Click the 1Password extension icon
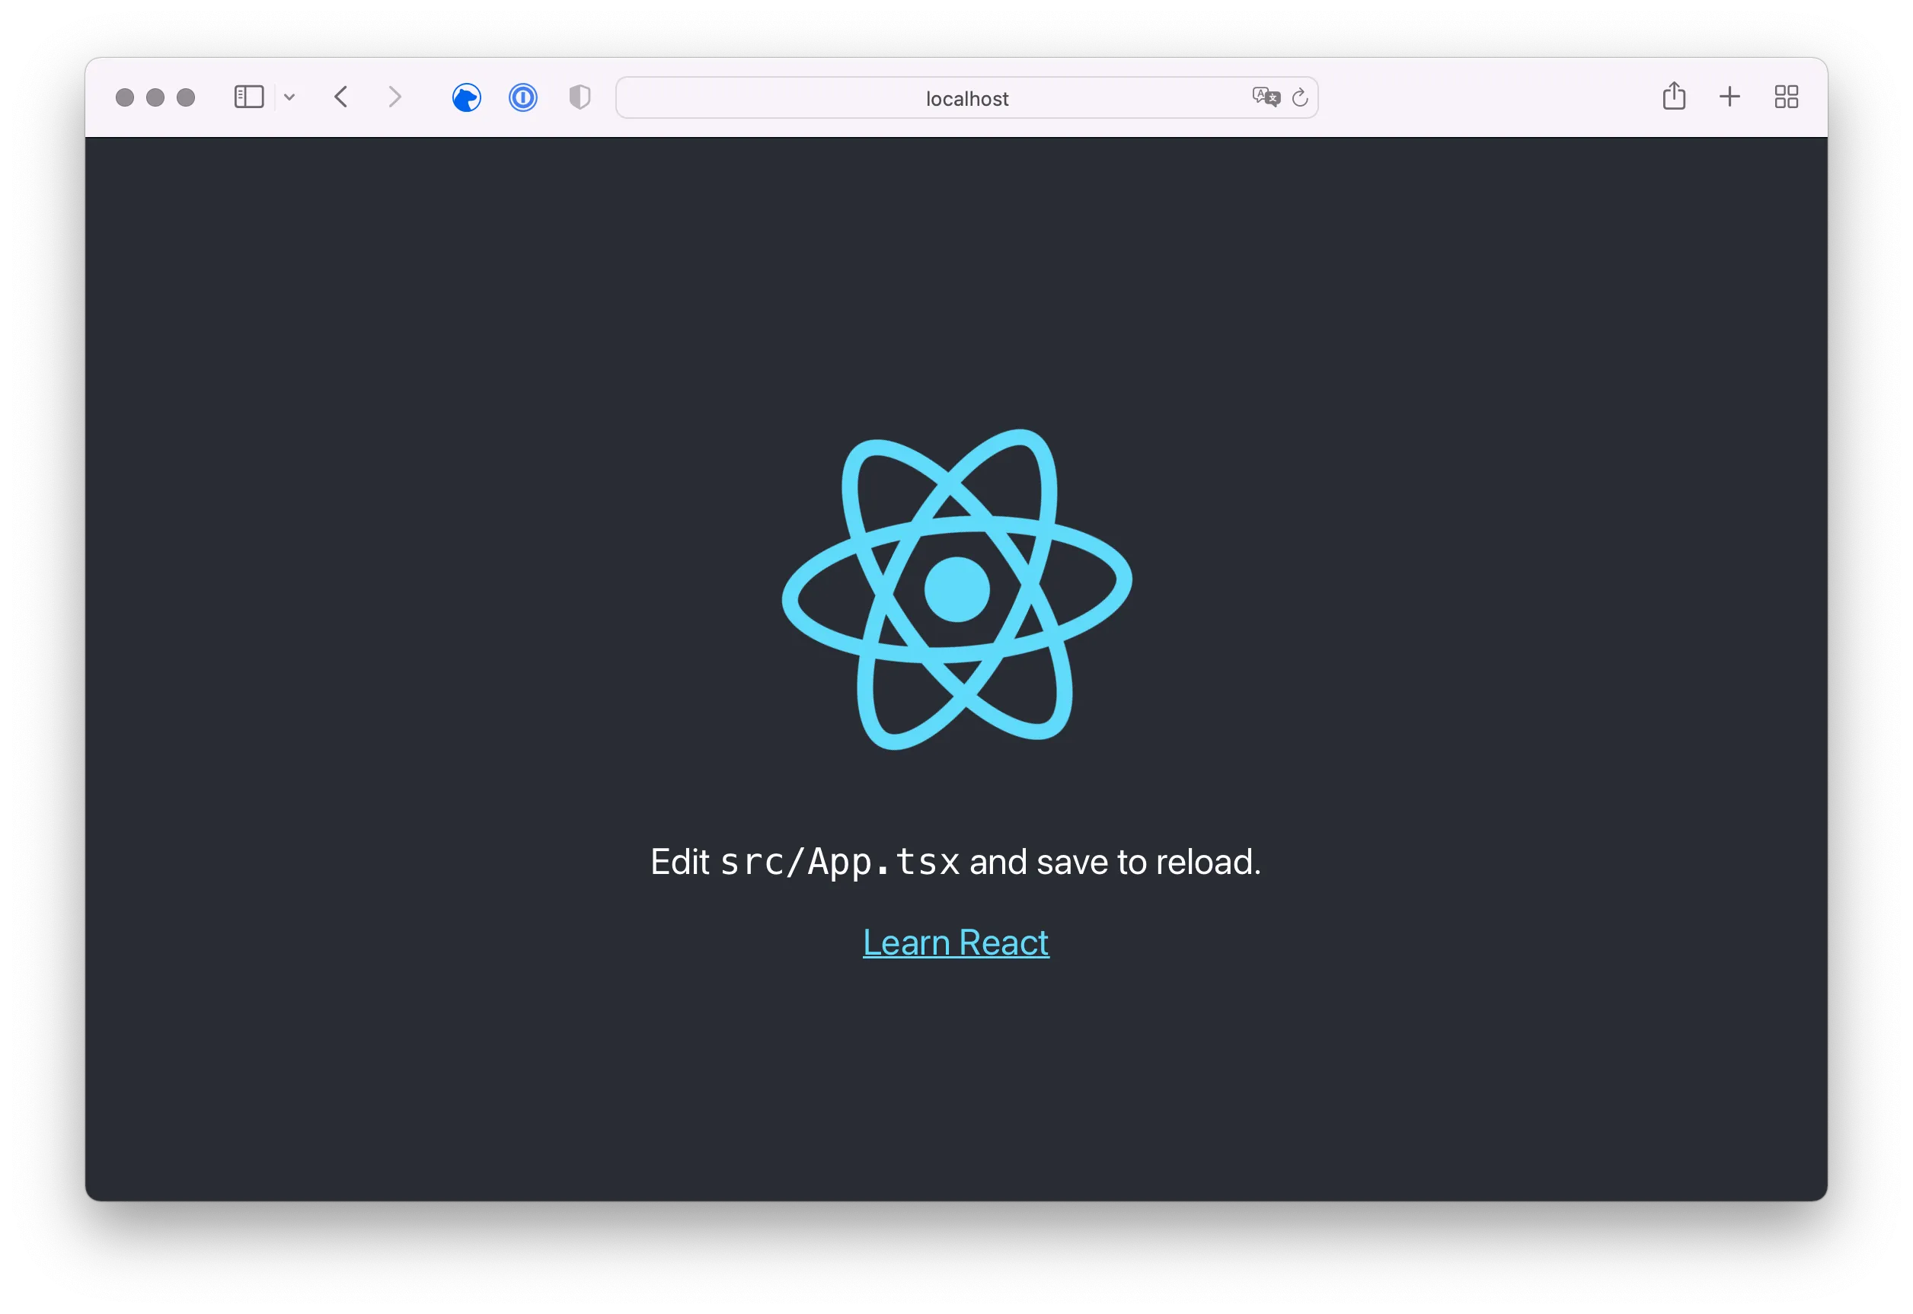The height and width of the screenshot is (1314, 1913). click(522, 97)
